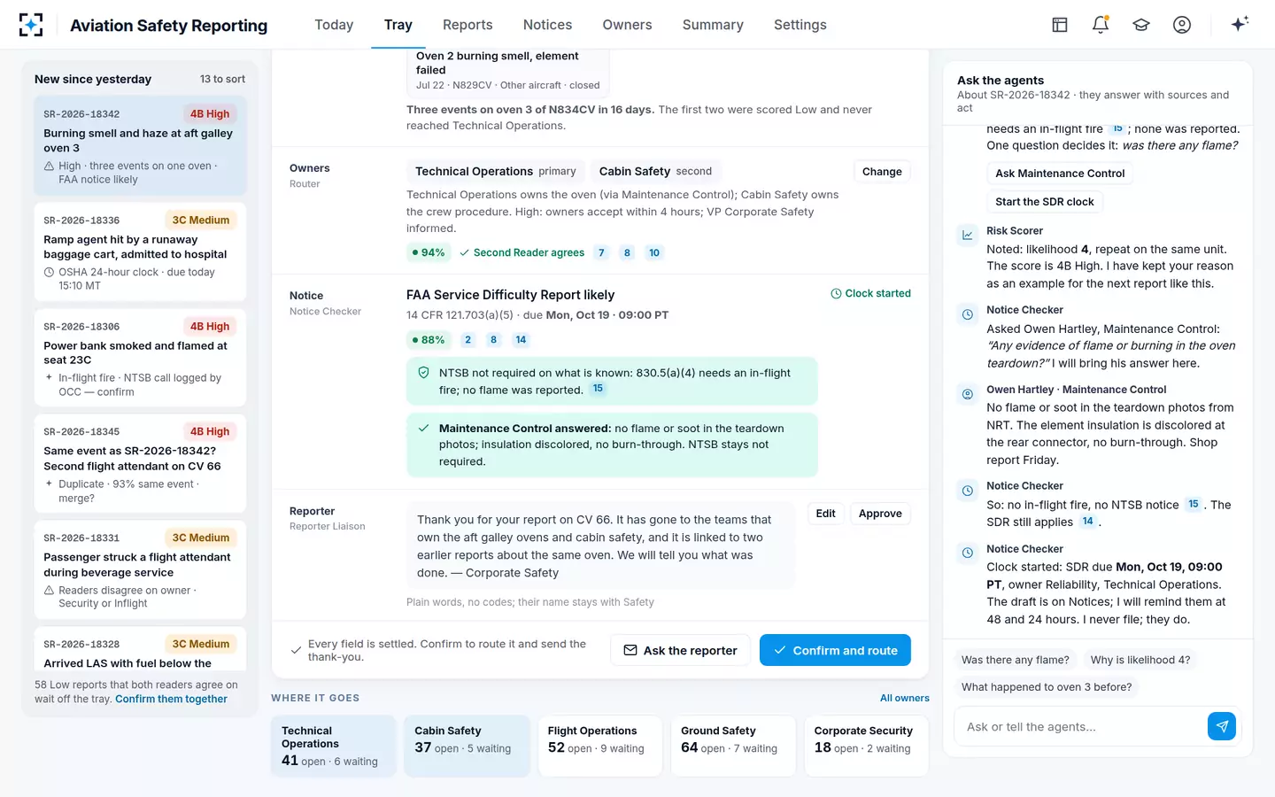Click the Owen Hartley avatar icon

tap(968, 393)
